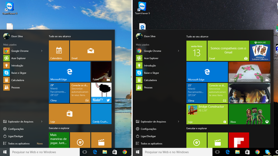278x156 pixels.
Task: Open the orange Email tile
Action: point(91,50)
